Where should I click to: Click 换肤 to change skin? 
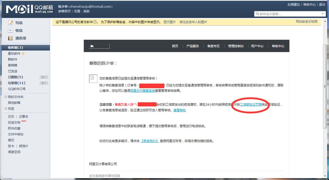87,11
